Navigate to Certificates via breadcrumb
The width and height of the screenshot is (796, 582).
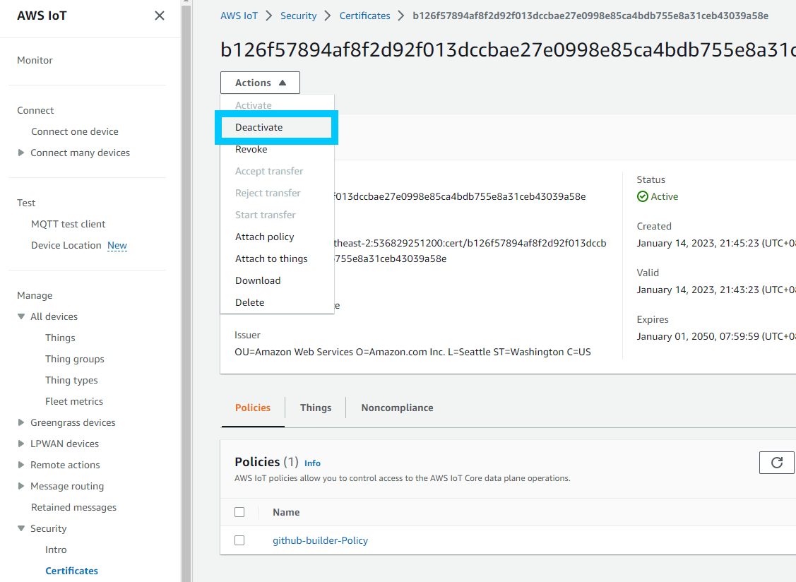coord(364,15)
